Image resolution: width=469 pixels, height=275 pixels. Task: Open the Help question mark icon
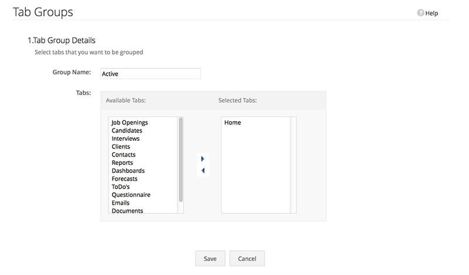click(x=420, y=13)
